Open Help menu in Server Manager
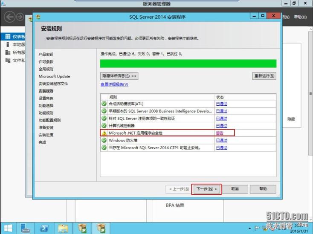The image size is (313, 234). [300, 17]
